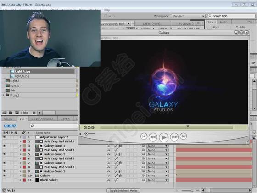
Task: Expand the Project folder in the Project panel
Action: click(x=3, y=95)
